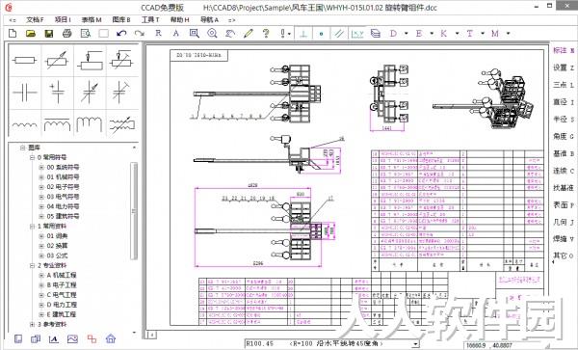Screen dimensions: 578x350
Task: Toggle the parallel lines snap button
Action: [x=339, y=34]
